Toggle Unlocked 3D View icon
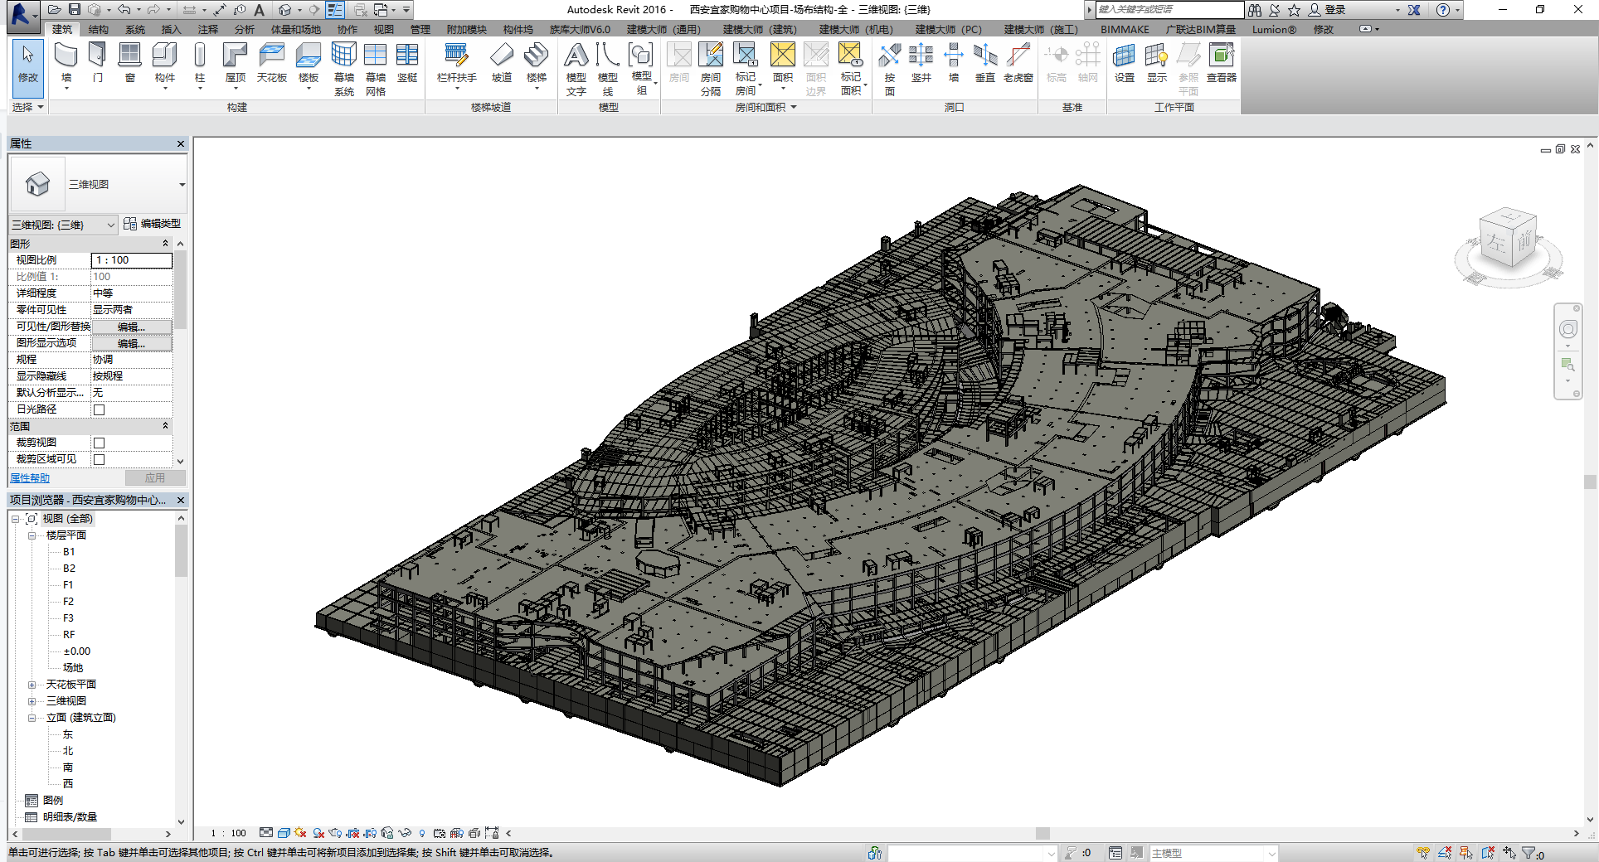 coord(387,833)
